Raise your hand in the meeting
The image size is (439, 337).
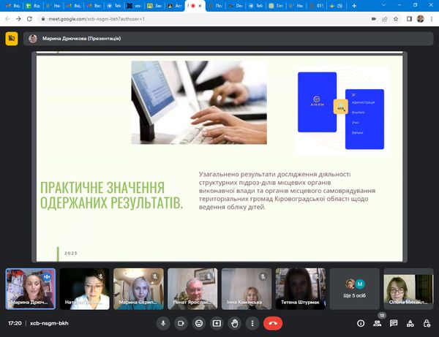tap(235, 322)
